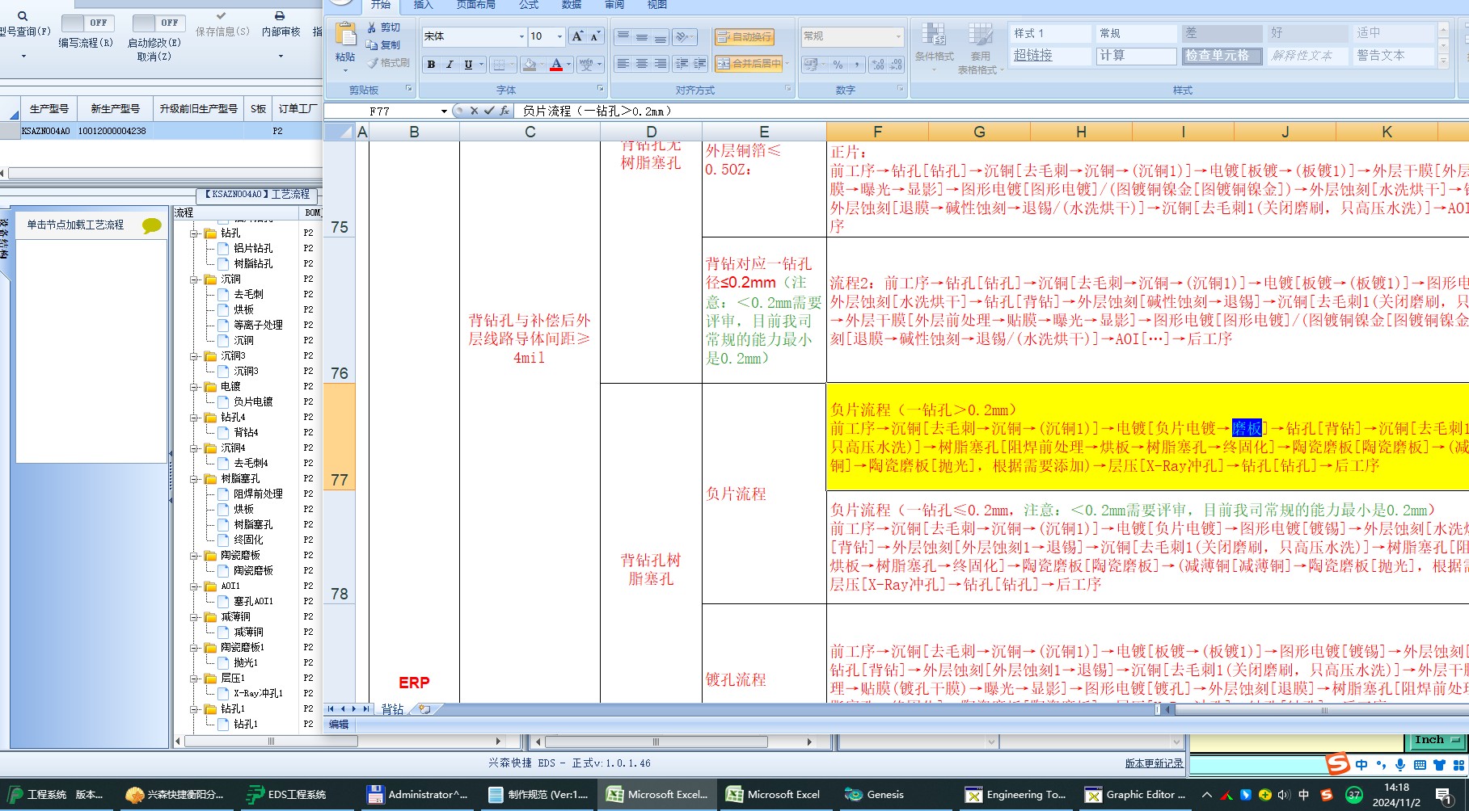Screen dimensions: 1469x811
Task: Open the font name 宋体 dropdown
Action: click(521, 36)
